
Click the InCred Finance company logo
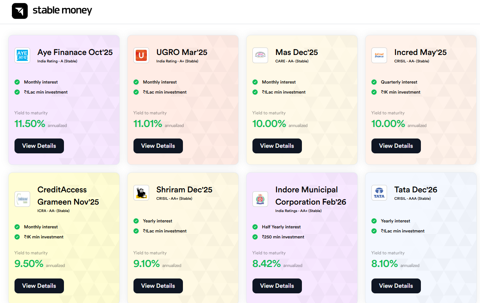(379, 55)
